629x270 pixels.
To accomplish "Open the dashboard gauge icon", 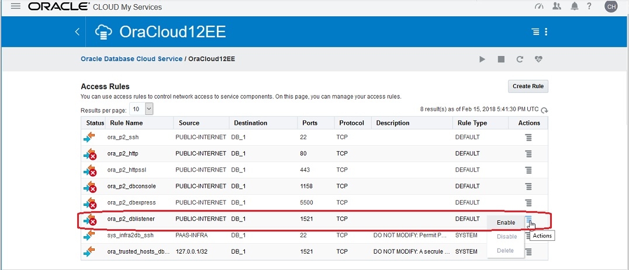I will (x=539, y=6).
